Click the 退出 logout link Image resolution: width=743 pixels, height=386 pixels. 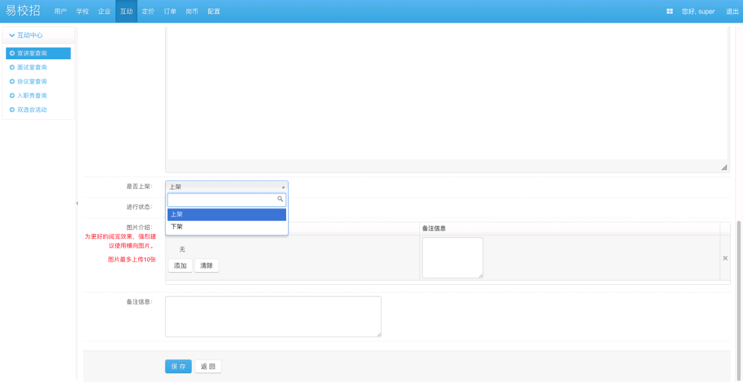pyautogui.click(x=732, y=12)
